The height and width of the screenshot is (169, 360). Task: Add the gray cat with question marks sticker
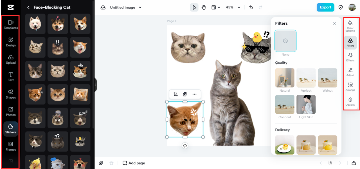[x=58, y=141]
